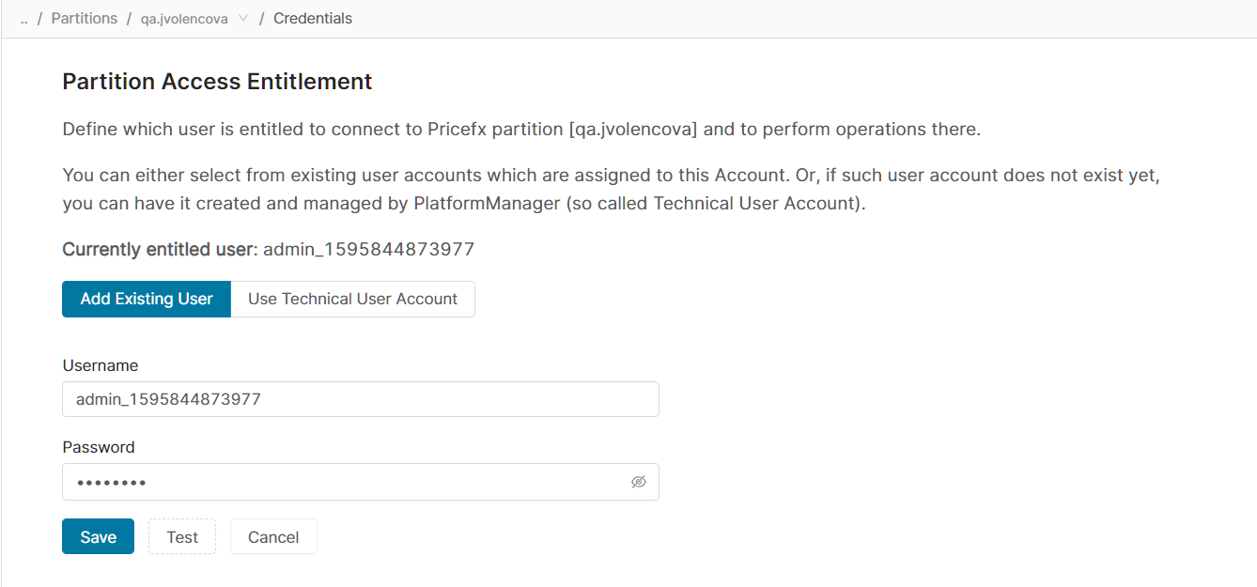The width and height of the screenshot is (1257, 587).
Task: Open the qa.jvolencova partition breadcrumb
Action: pyautogui.click(x=184, y=19)
